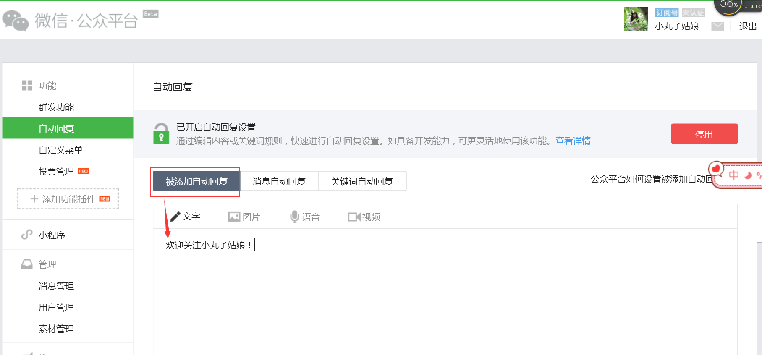Select the 视频 camera icon
Image resolution: width=762 pixels, height=355 pixels.
point(354,217)
